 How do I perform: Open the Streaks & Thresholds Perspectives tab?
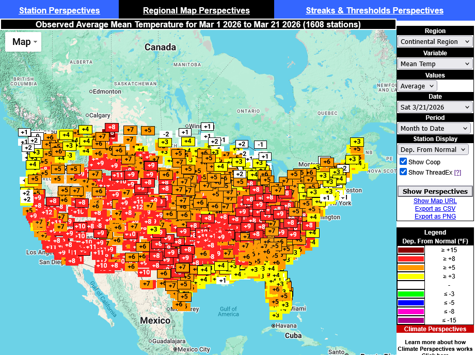(374, 10)
